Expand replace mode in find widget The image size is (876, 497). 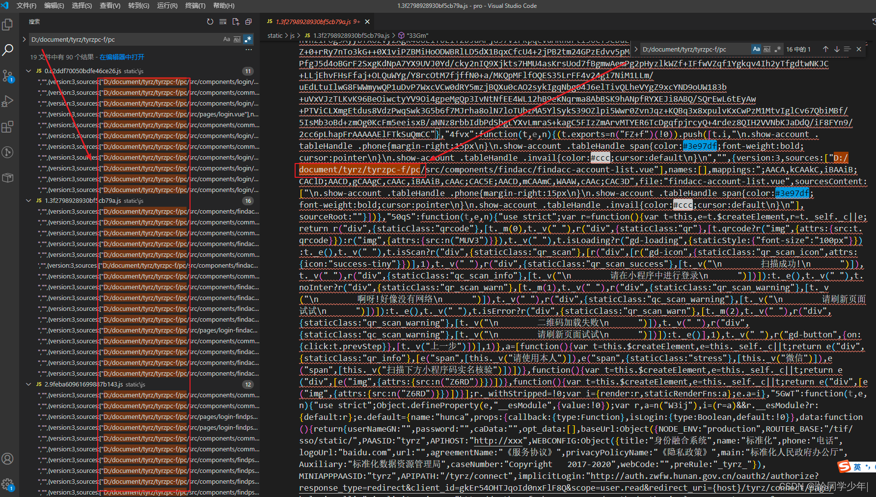(x=636, y=49)
